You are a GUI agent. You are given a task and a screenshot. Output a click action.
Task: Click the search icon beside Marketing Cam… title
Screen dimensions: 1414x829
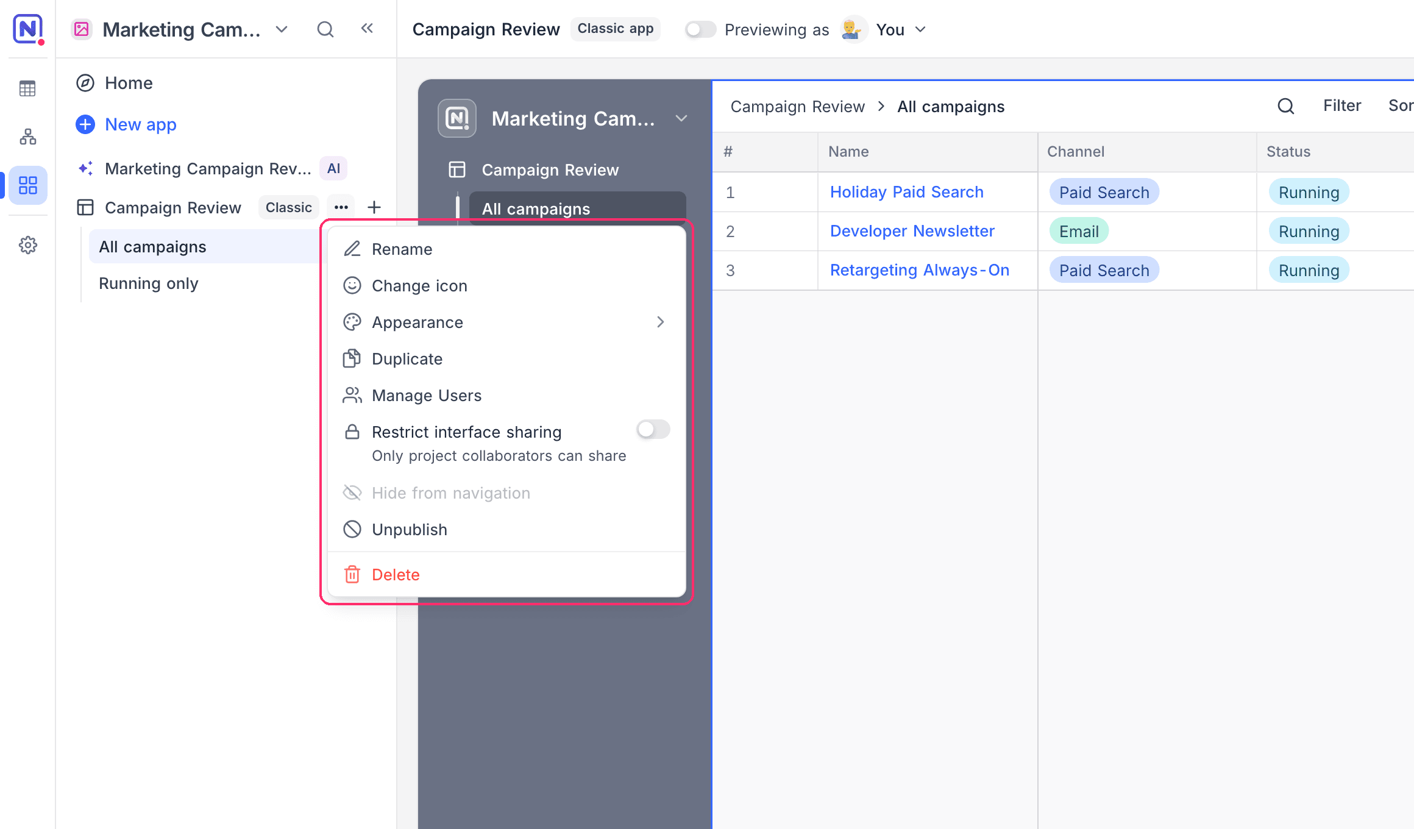[x=325, y=29]
